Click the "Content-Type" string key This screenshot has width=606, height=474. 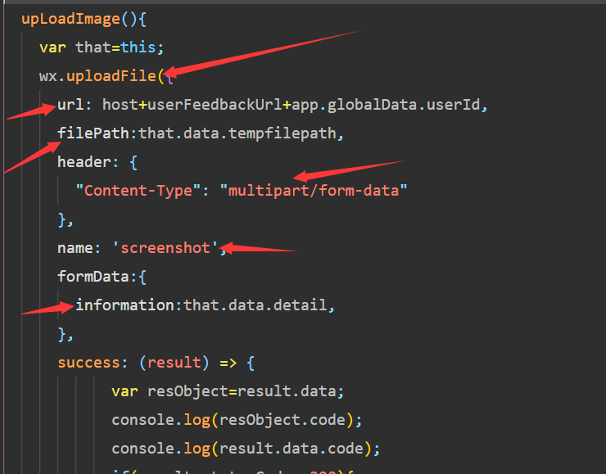138,191
